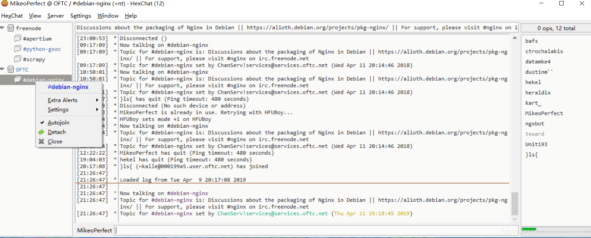This screenshot has width=591, height=238.
Task: Select away user teward in user list
Action: coord(534,134)
